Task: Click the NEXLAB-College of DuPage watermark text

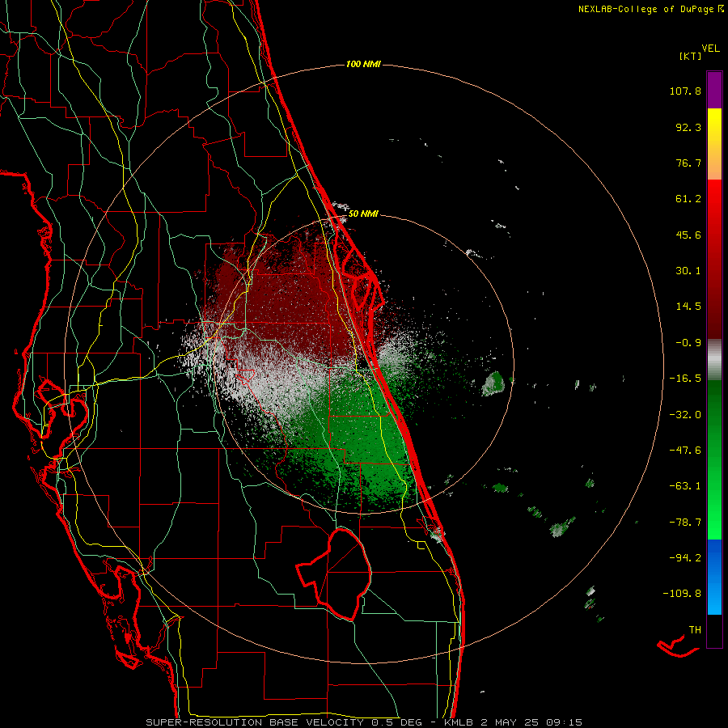Action: tap(650, 9)
